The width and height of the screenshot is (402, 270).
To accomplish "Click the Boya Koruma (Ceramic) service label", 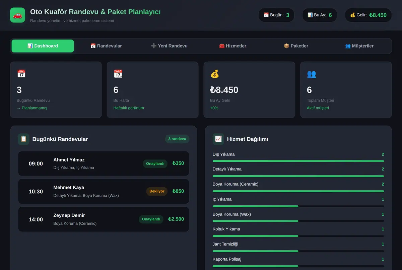I will tap(236, 184).
